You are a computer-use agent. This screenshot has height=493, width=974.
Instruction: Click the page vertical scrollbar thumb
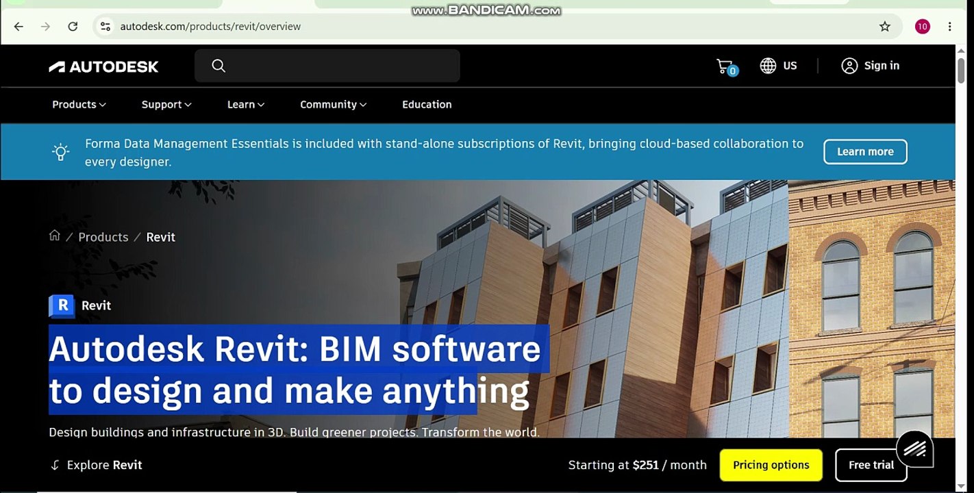click(961, 71)
